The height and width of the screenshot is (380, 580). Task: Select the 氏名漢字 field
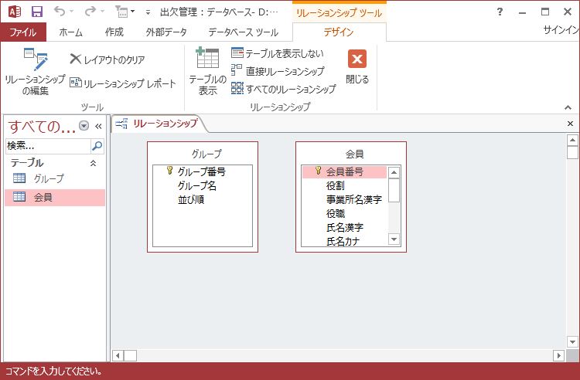tap(344, 228)
